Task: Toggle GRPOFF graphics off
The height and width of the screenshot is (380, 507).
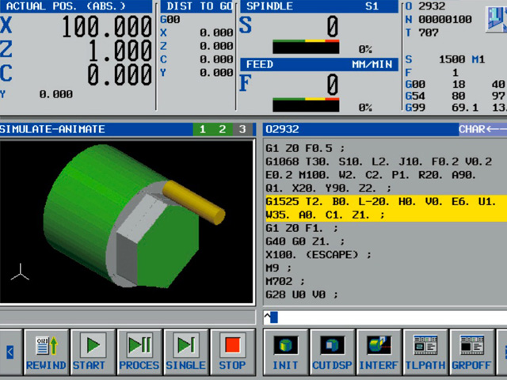Action: 472,352
